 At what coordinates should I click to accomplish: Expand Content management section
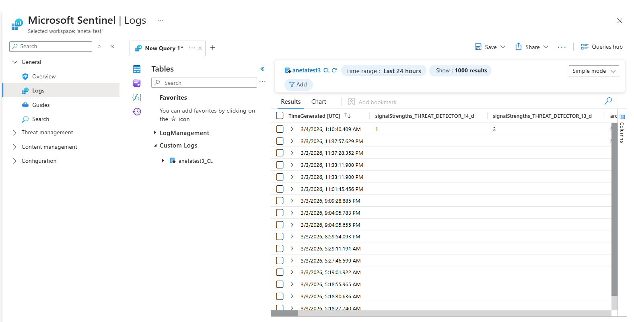coord(15,147)
